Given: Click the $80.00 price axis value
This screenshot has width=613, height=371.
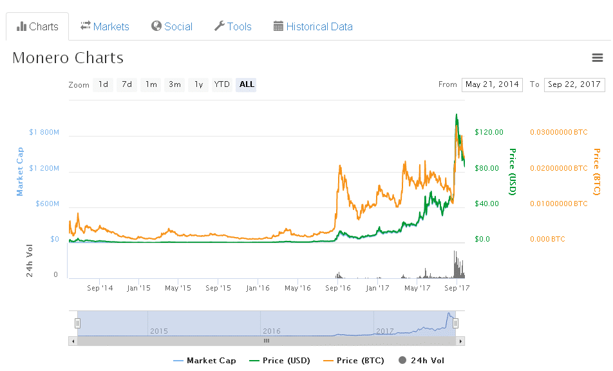Looking at the screenshot, I should coord(487,168).
